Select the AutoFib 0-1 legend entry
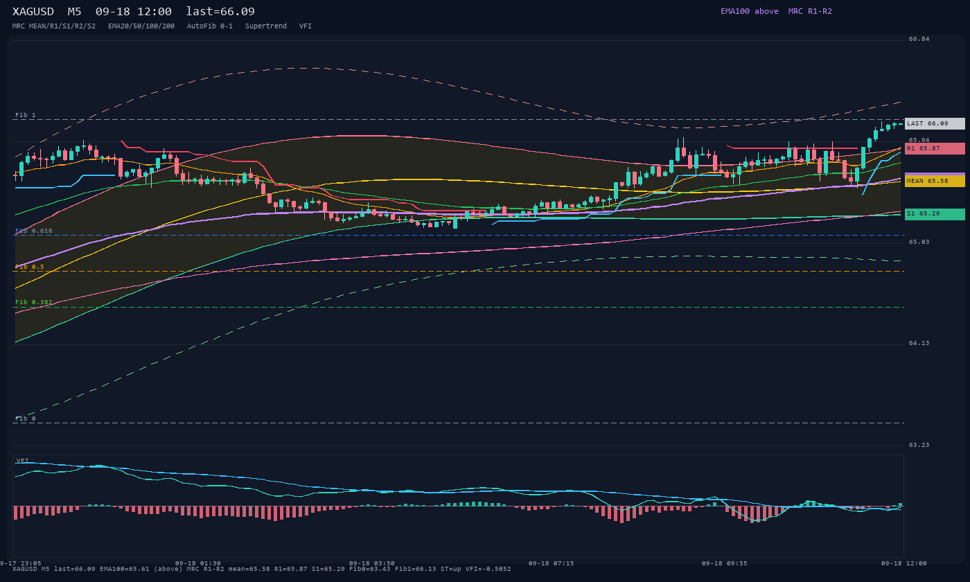 (210, 26)
